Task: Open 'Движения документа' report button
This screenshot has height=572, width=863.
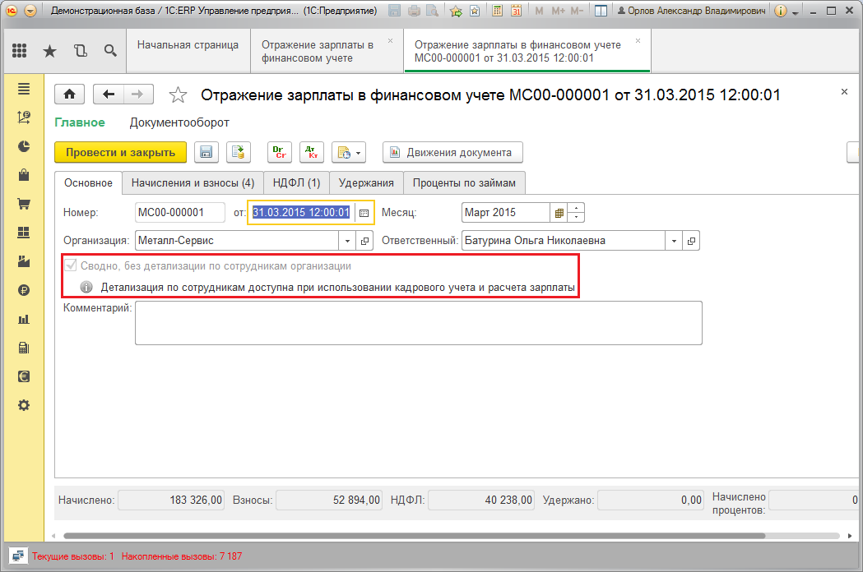Action: point(452,152)
